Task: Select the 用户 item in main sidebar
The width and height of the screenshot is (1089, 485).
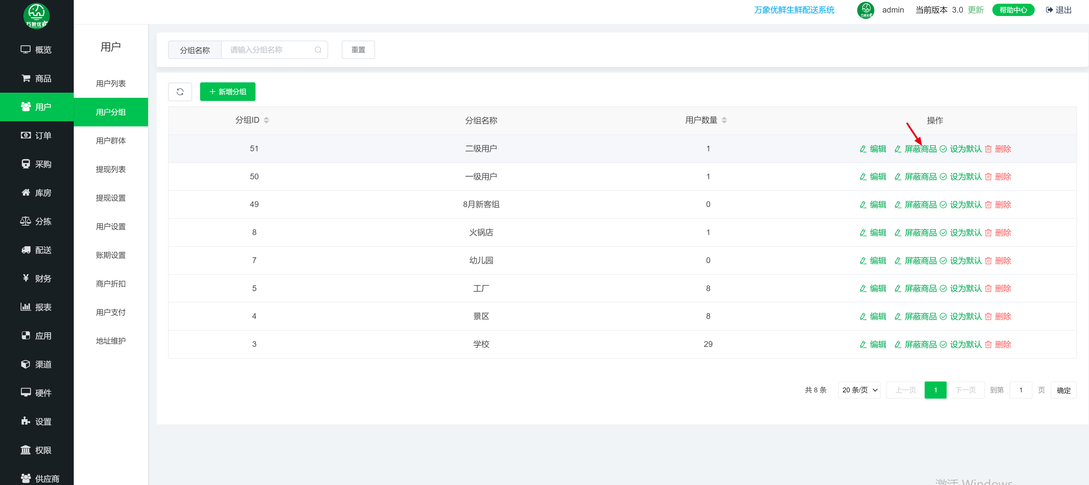Action: (37, 107)
